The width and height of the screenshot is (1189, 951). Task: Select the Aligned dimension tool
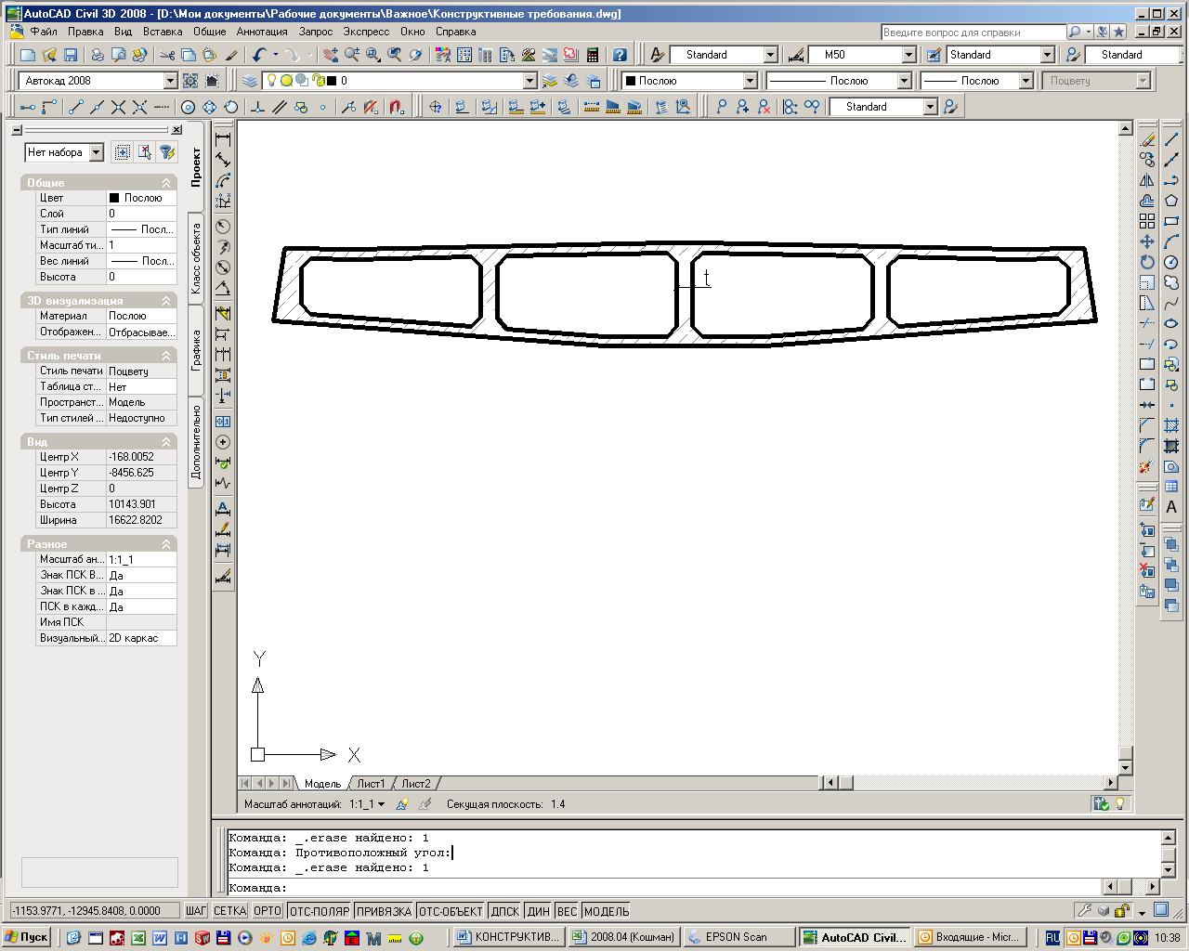pyautogui.click(x=223, y=160)
